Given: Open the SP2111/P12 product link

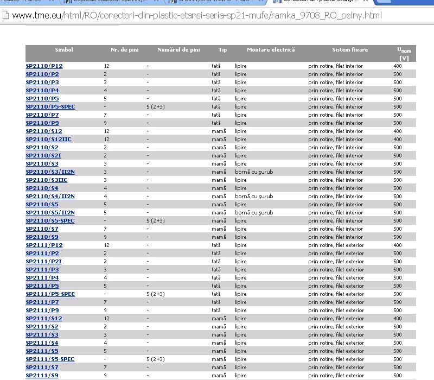Looking at the screenshot, I should (44, 245).
